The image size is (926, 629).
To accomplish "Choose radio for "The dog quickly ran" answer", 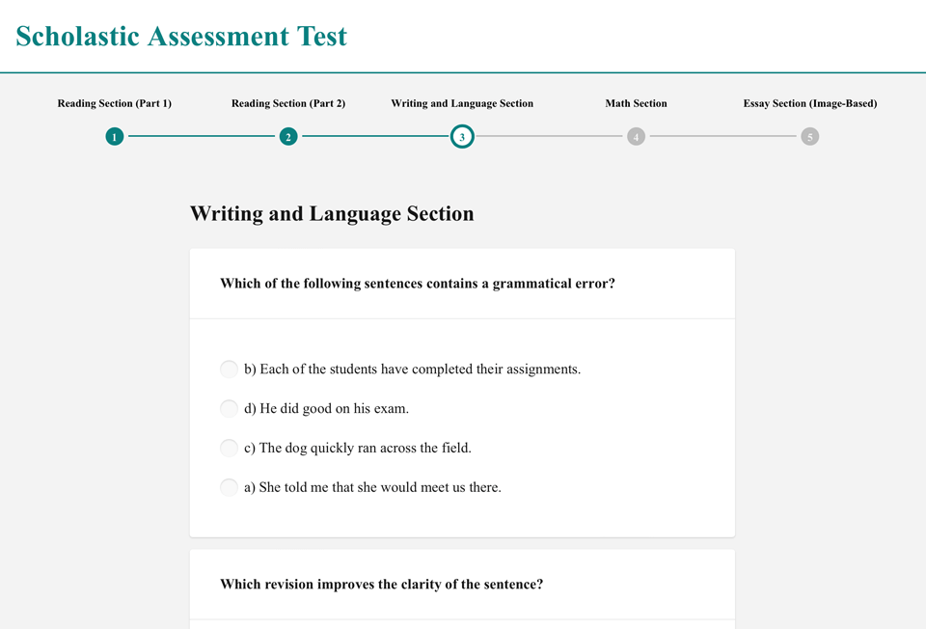I will (229, 448).
